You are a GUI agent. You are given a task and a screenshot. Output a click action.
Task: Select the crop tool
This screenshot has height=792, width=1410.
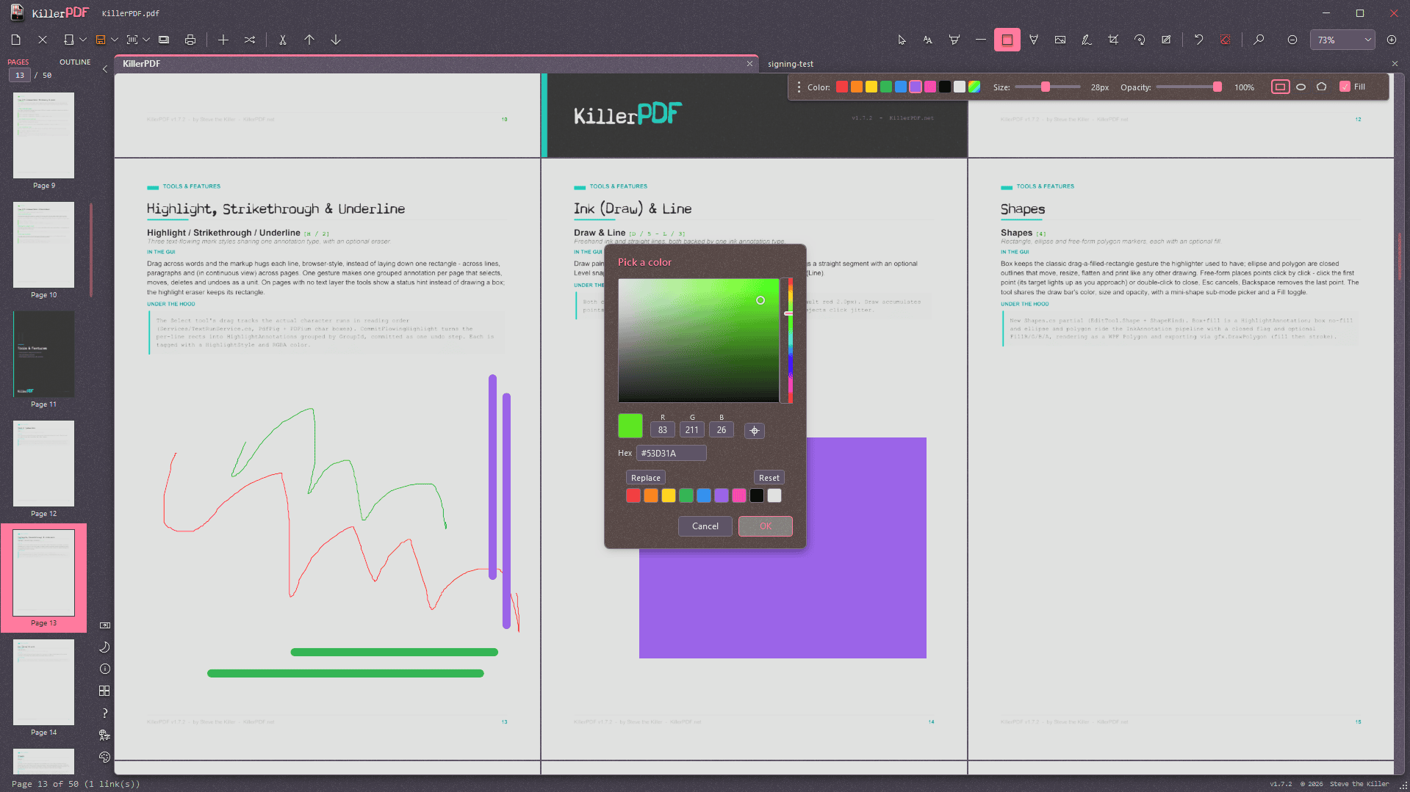pos(1113,40)
